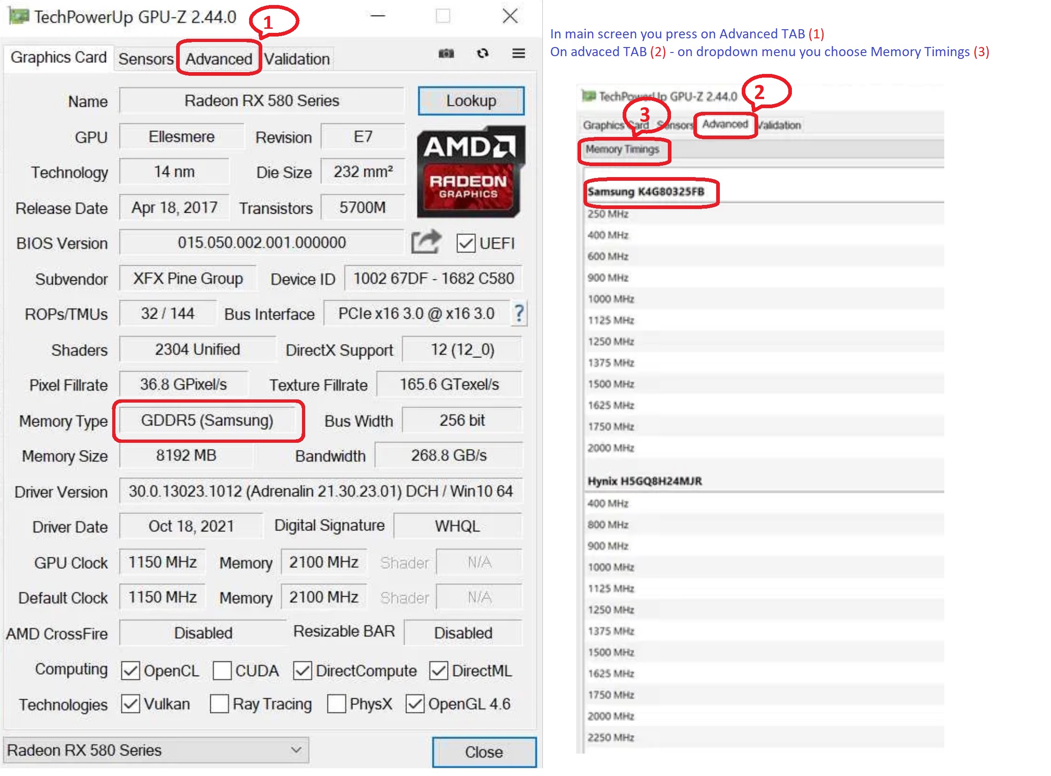
Task: Click the refresh icon in GPU-Z toolbar
Action: click(x=483, y=53)
